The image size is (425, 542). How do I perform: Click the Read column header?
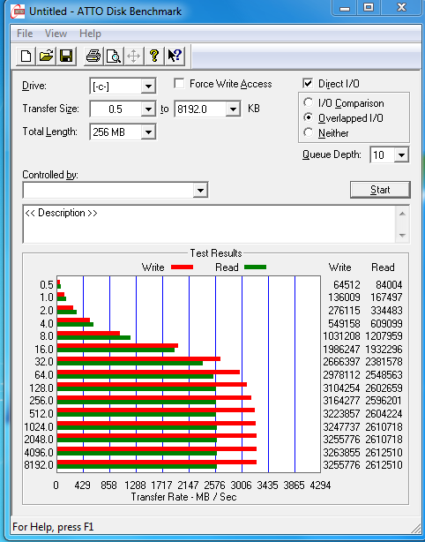click(383, 267)
